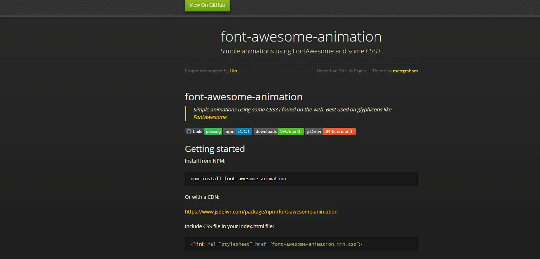Viewport: 540px width, 259px height.
Task: Select the npm install font-awesome-animation code
Action: (x=238, y=178)
